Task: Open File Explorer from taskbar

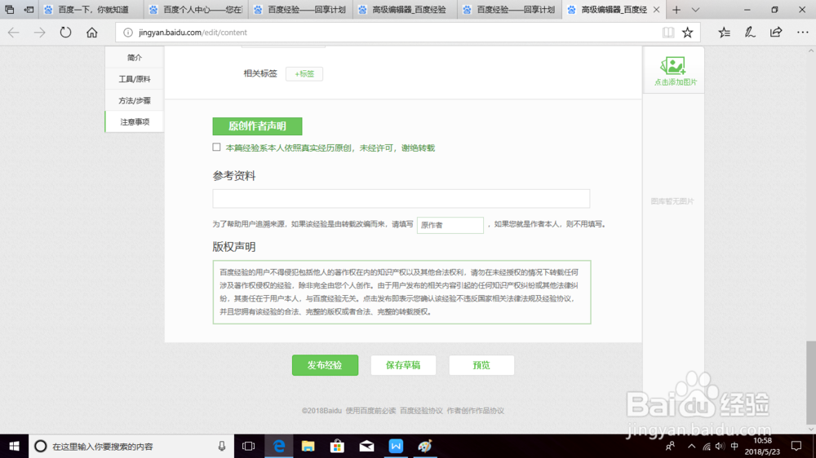Action: 308,446
